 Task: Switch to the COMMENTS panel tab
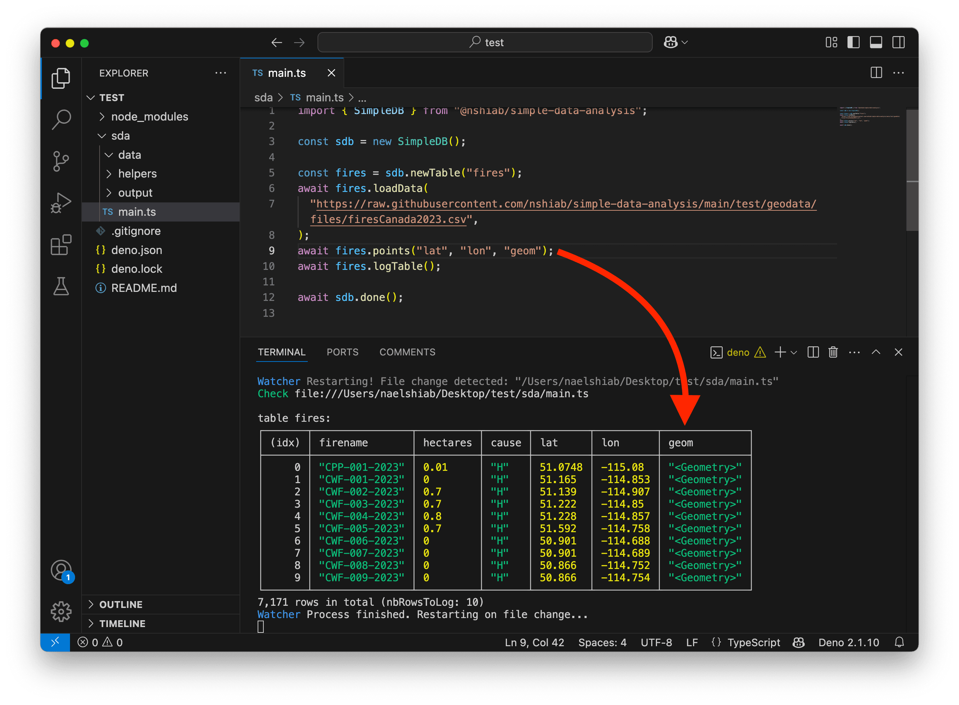click(407, 352)
